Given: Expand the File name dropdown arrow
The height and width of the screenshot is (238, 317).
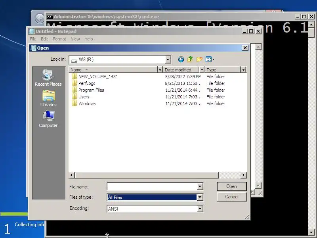Looking at the screenshot, I should 200,186.
